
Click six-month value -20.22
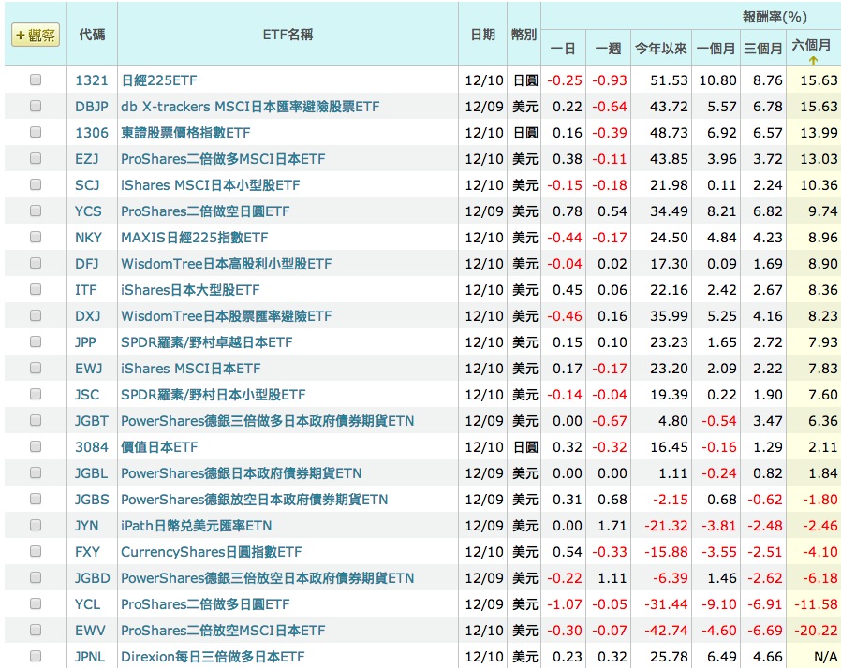pyautogui.click(x=816, y=631)
